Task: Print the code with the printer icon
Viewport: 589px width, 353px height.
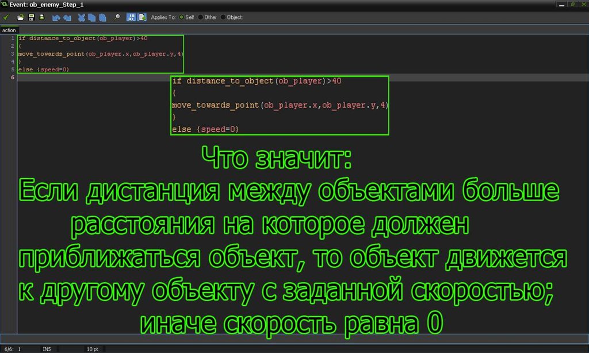Action: tap(41, 17)
